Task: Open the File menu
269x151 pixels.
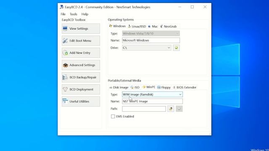Action: coord(63,14)
